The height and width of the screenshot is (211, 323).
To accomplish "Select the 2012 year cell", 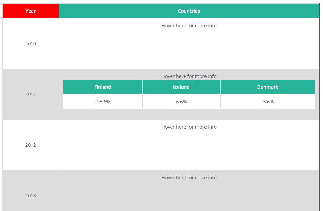I will point(31,145).
